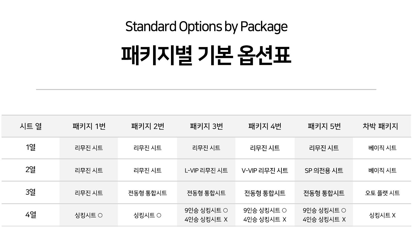Click the 패키지 5번 column header

click(x=324, y=126)
